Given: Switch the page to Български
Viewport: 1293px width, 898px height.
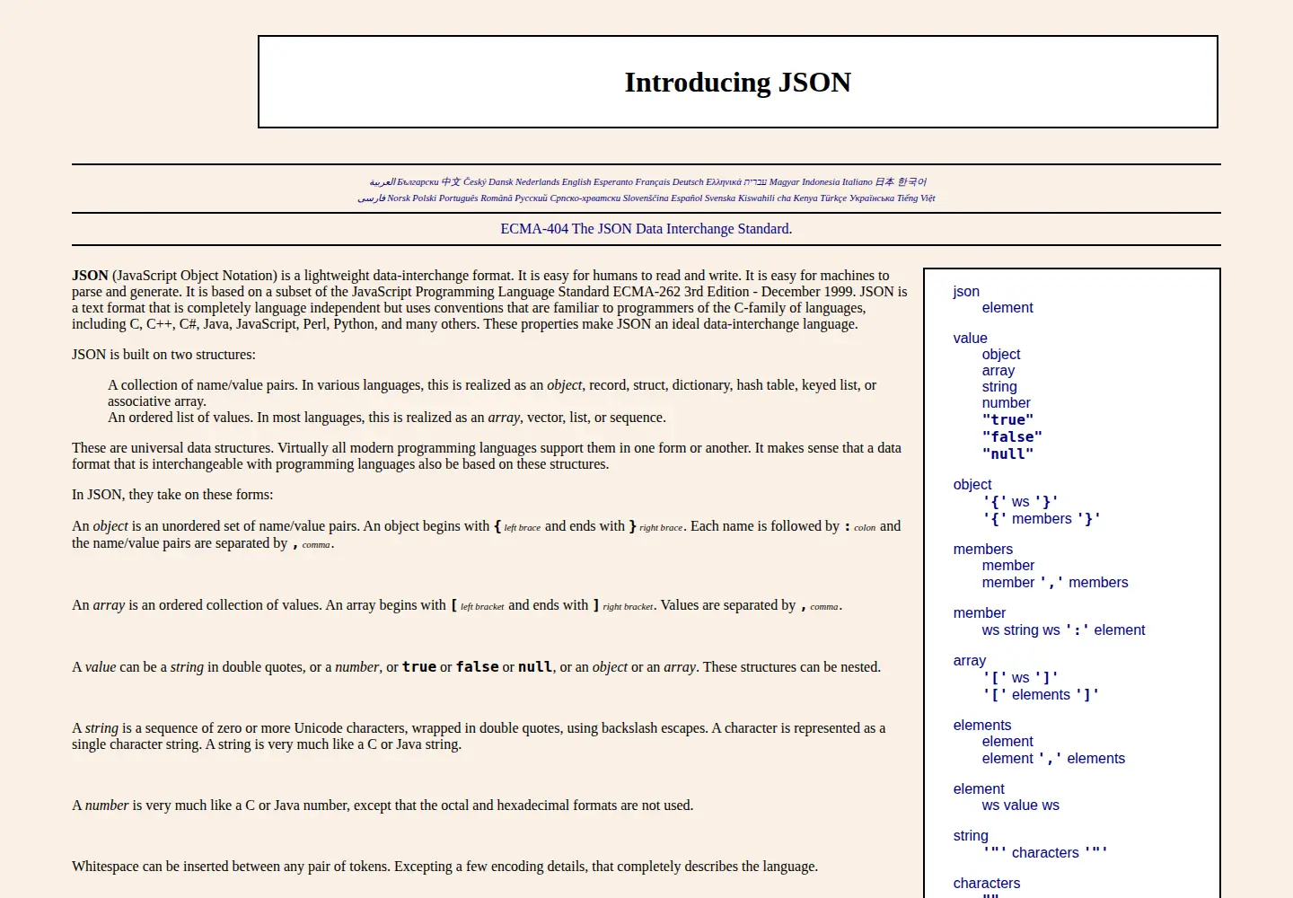Looking at the screenshot, I should point(418,181).
